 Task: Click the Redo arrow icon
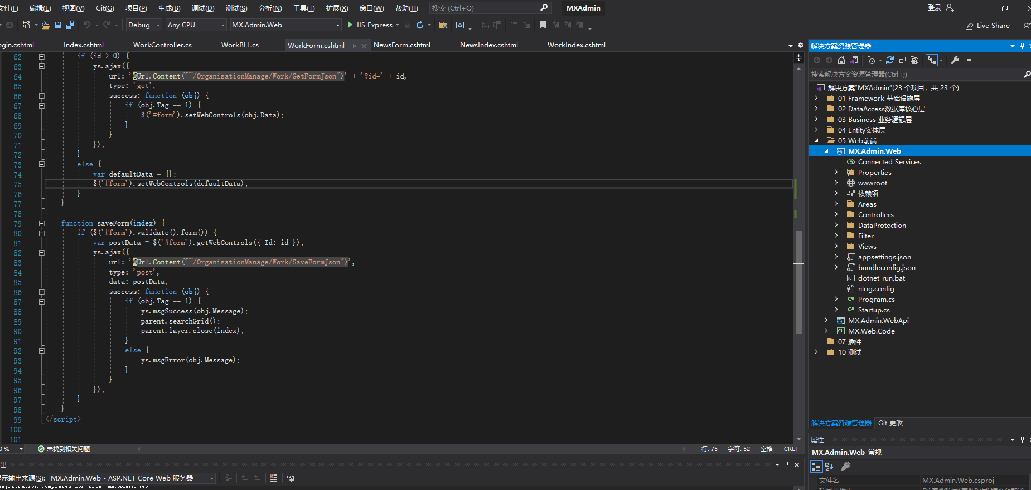[x=107, y=25]
